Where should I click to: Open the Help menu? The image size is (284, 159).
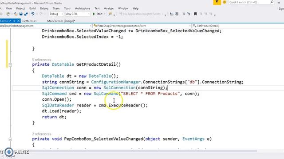[x=135, y=8]
